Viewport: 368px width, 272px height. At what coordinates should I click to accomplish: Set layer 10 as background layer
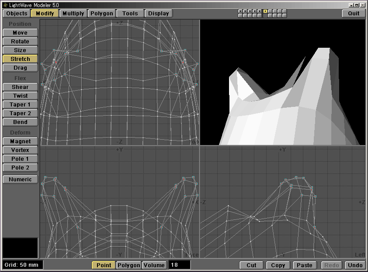click(285, 16)
